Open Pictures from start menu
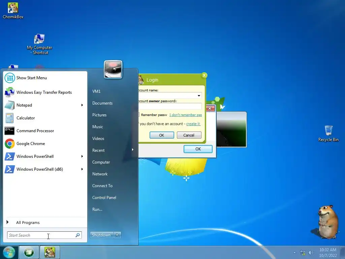Image resolution: width=345 pixels, height=259 pixels. click(99, 115)
